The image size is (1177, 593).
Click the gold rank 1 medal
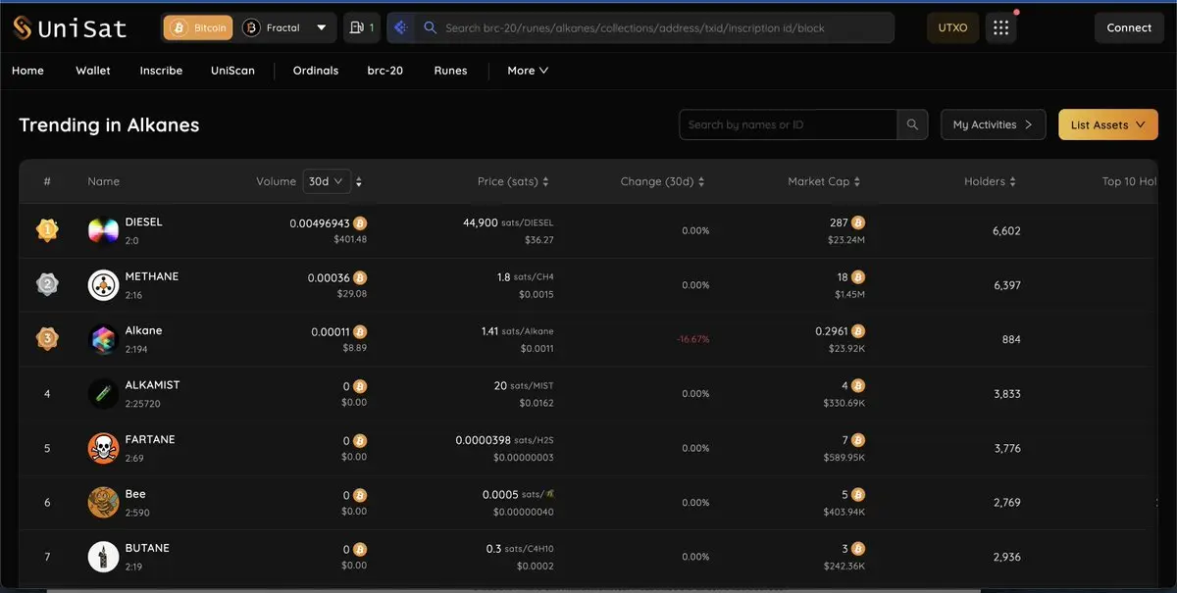[x=47, y=230]
